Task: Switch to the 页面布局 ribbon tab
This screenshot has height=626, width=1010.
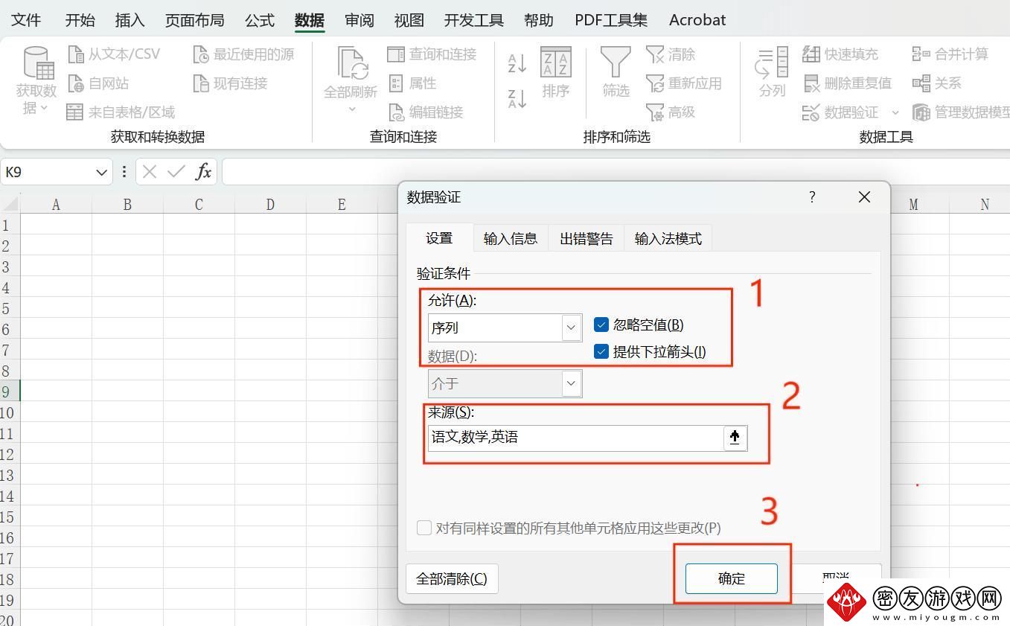Action: tap(194, 20)
